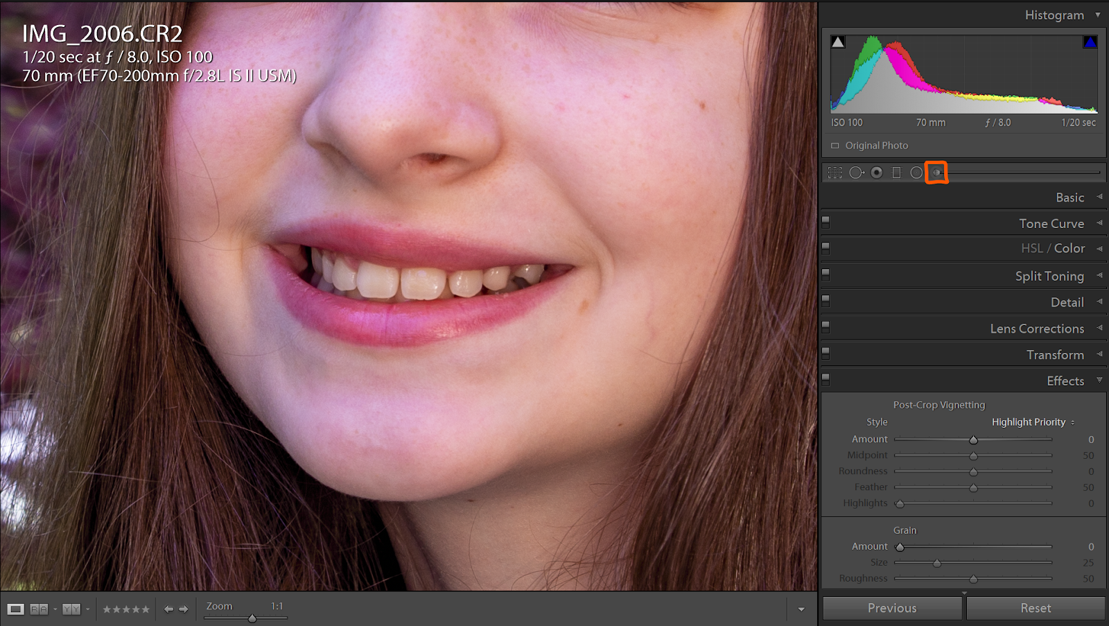Screen dimensions: 1109x626
Task: Open the Highlight Priority style dropdown
Action: [x=1031, y=421]
